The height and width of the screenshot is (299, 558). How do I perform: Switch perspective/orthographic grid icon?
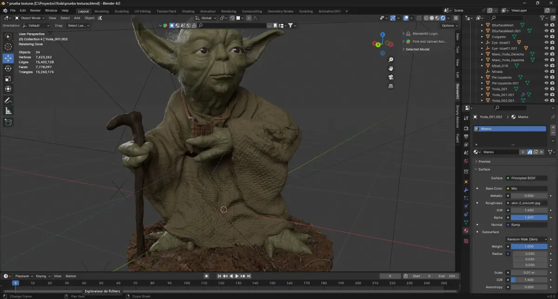point(391,86)
